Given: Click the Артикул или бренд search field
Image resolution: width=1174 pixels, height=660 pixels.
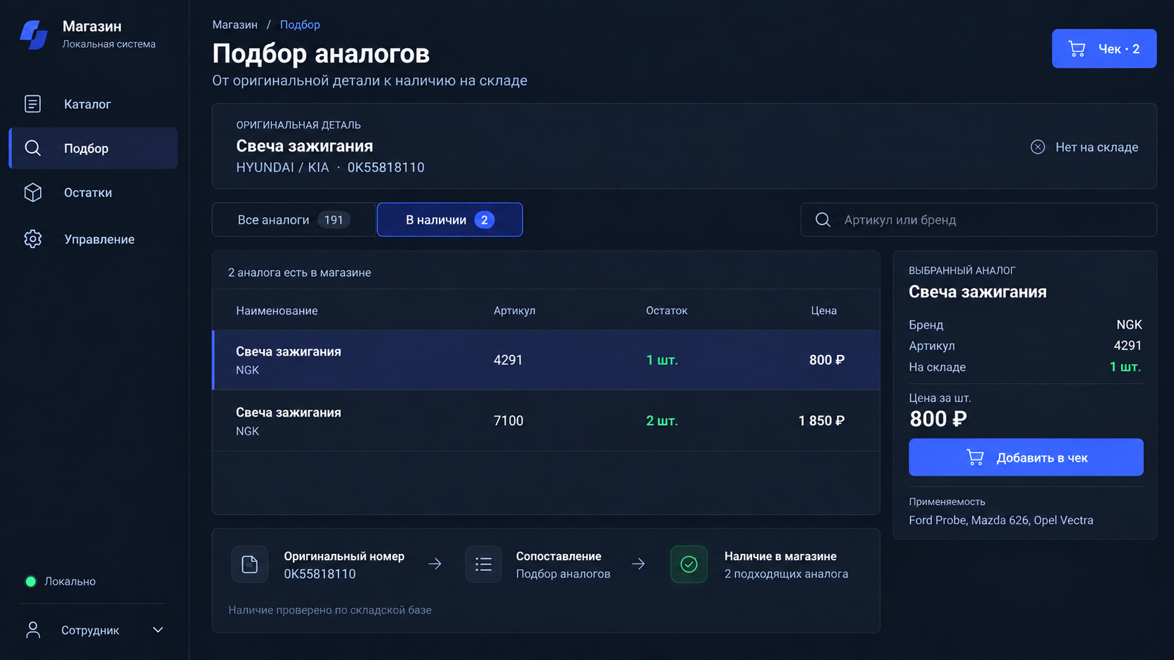Looking at the screenshot, I should point(979,220).
